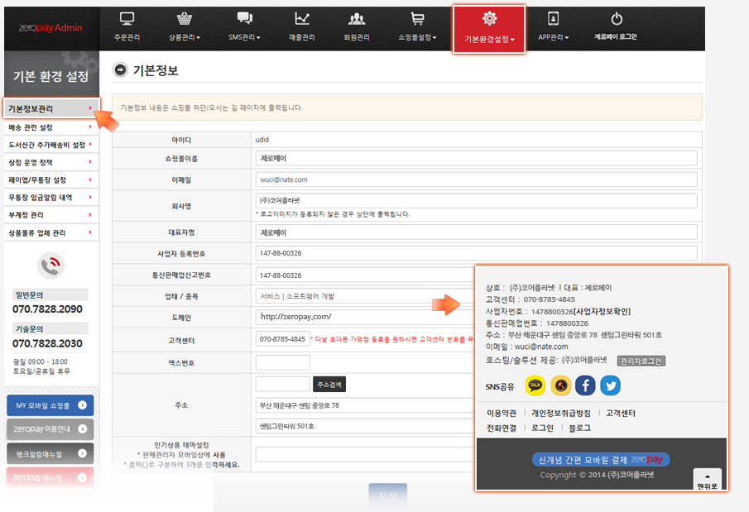
Task: Click the 회사명 input field
Action: coord(476,201)
